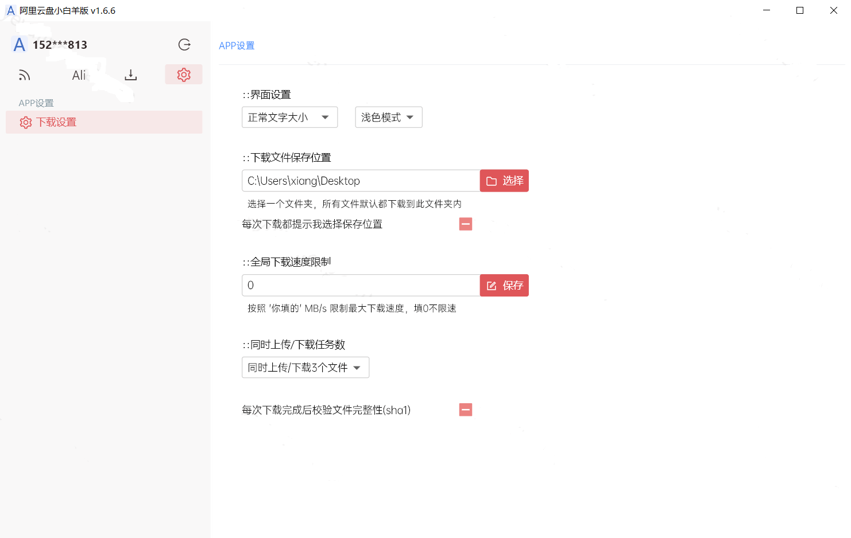Click the ::同时上传/下载任务数 heading

(x=293, y=345)
